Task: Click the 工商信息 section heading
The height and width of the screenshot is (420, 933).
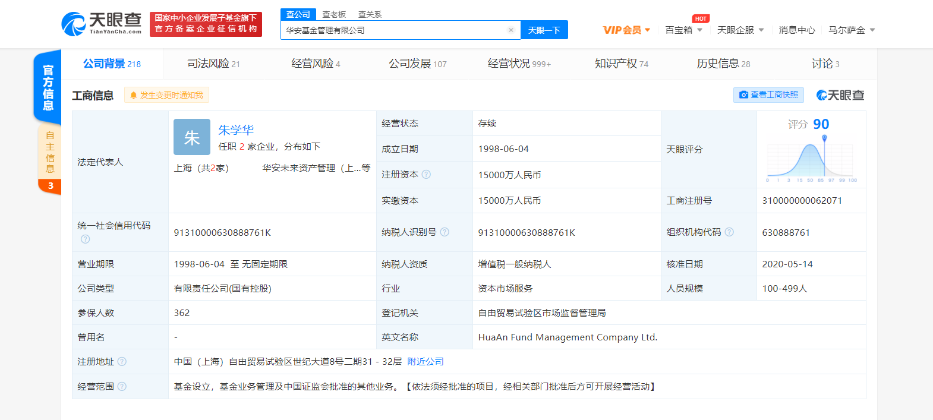Action: 93,95
